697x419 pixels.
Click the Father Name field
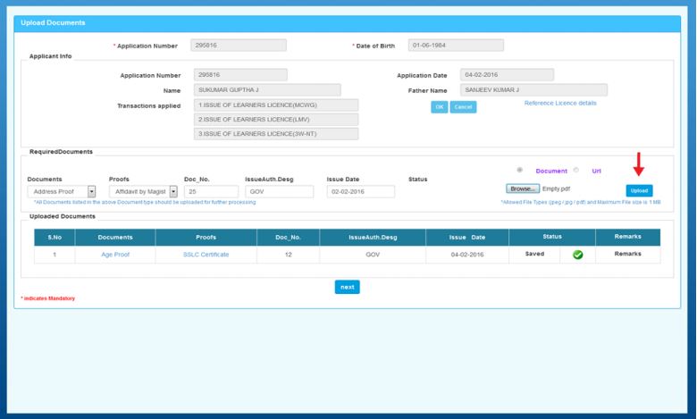point(533,90)
